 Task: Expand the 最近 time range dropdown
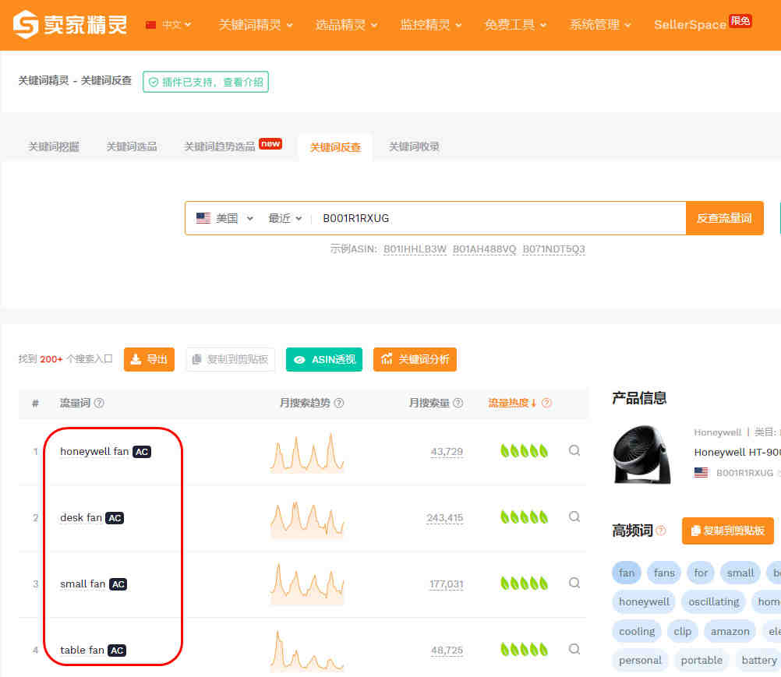click(285, 218)
